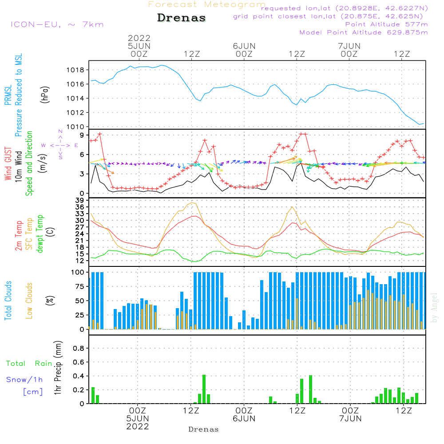
Task: Click the '10m Wind' axis label
Action: pos(18,166)
